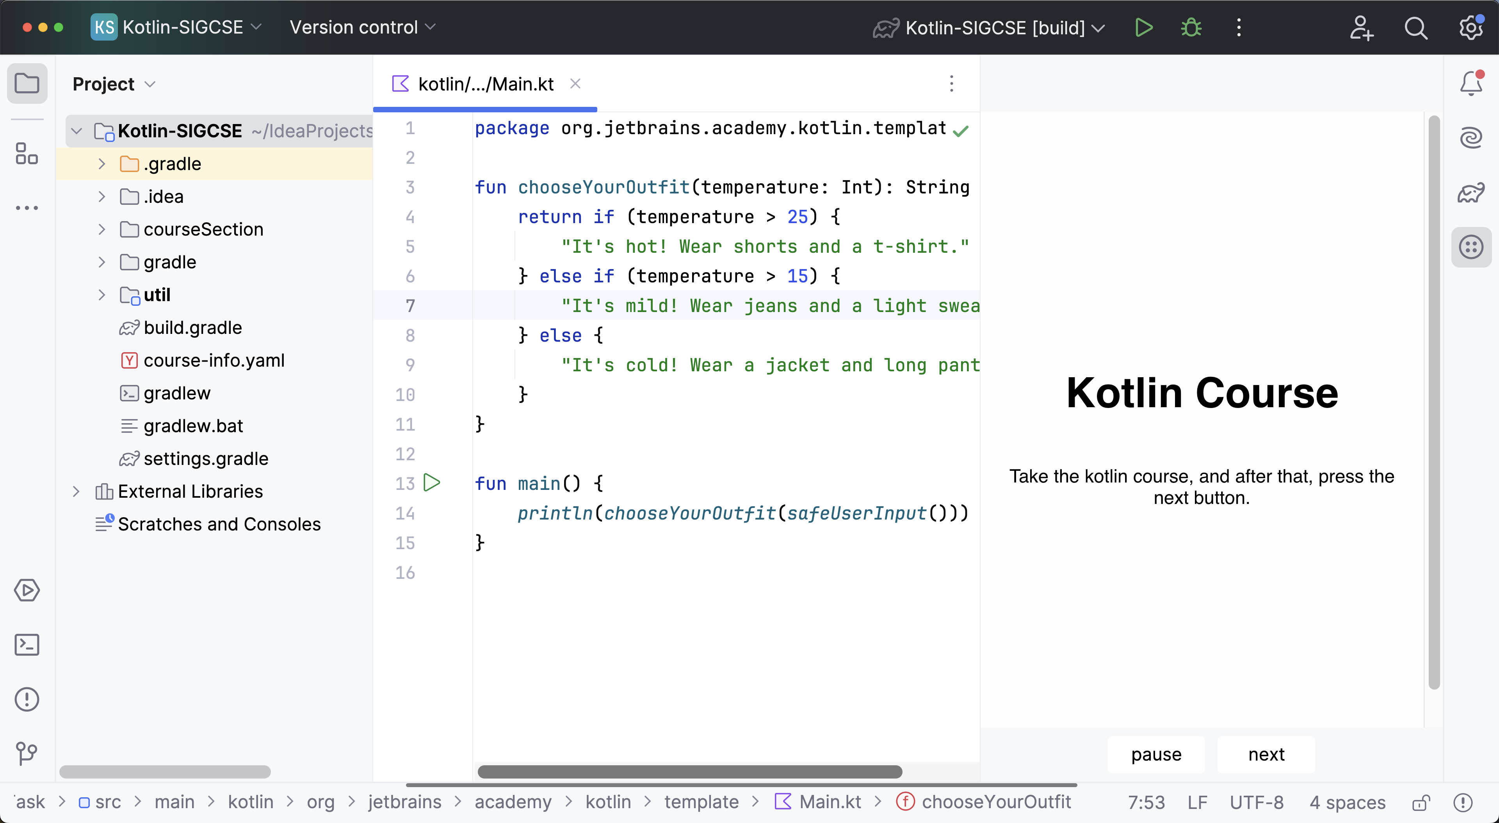Screen dimensions: 1499x823
Task: Expand the courseSection folder
Action: click(102, 229)
